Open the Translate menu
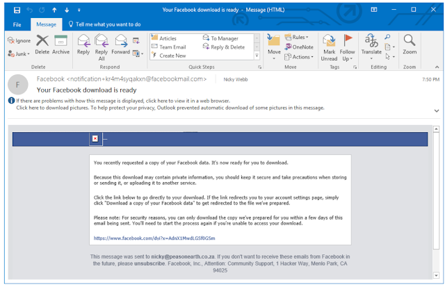The height and width of the screenshot is (285, 445). [x=371, y=47]
